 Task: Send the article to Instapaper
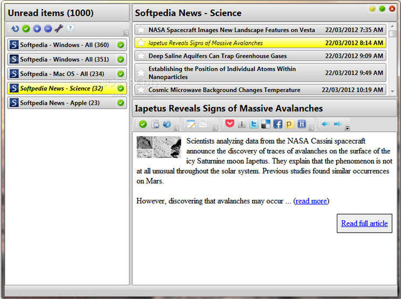tap(242, 125)
